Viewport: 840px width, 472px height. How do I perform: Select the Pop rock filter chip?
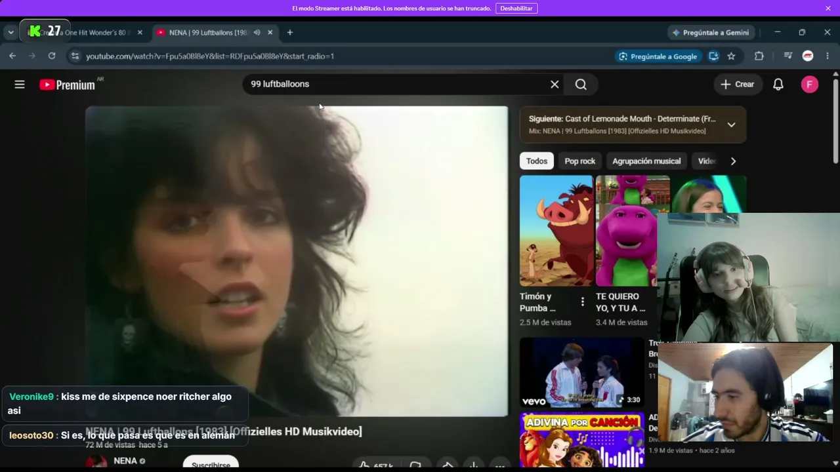click(580, 161)
